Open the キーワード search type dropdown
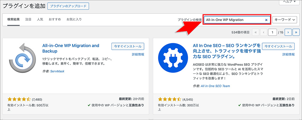The height and width of the screenshot is (120, 302). (285, 20)
